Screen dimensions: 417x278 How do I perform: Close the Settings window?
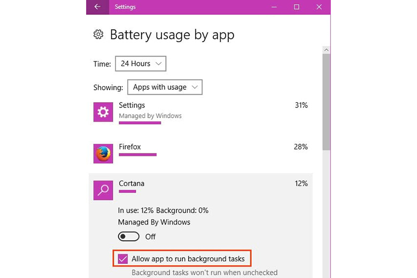[x=320, y=7]
